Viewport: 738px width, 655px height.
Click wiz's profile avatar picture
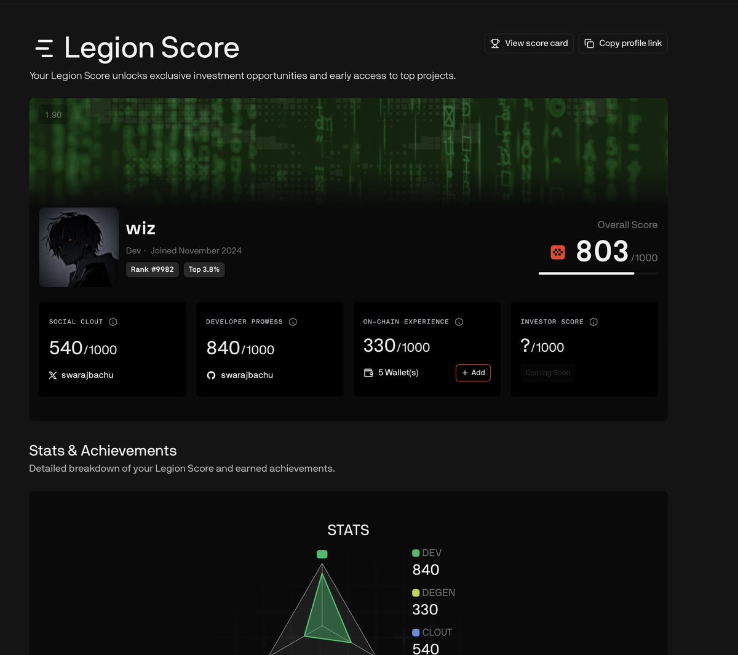pos(79,247)
